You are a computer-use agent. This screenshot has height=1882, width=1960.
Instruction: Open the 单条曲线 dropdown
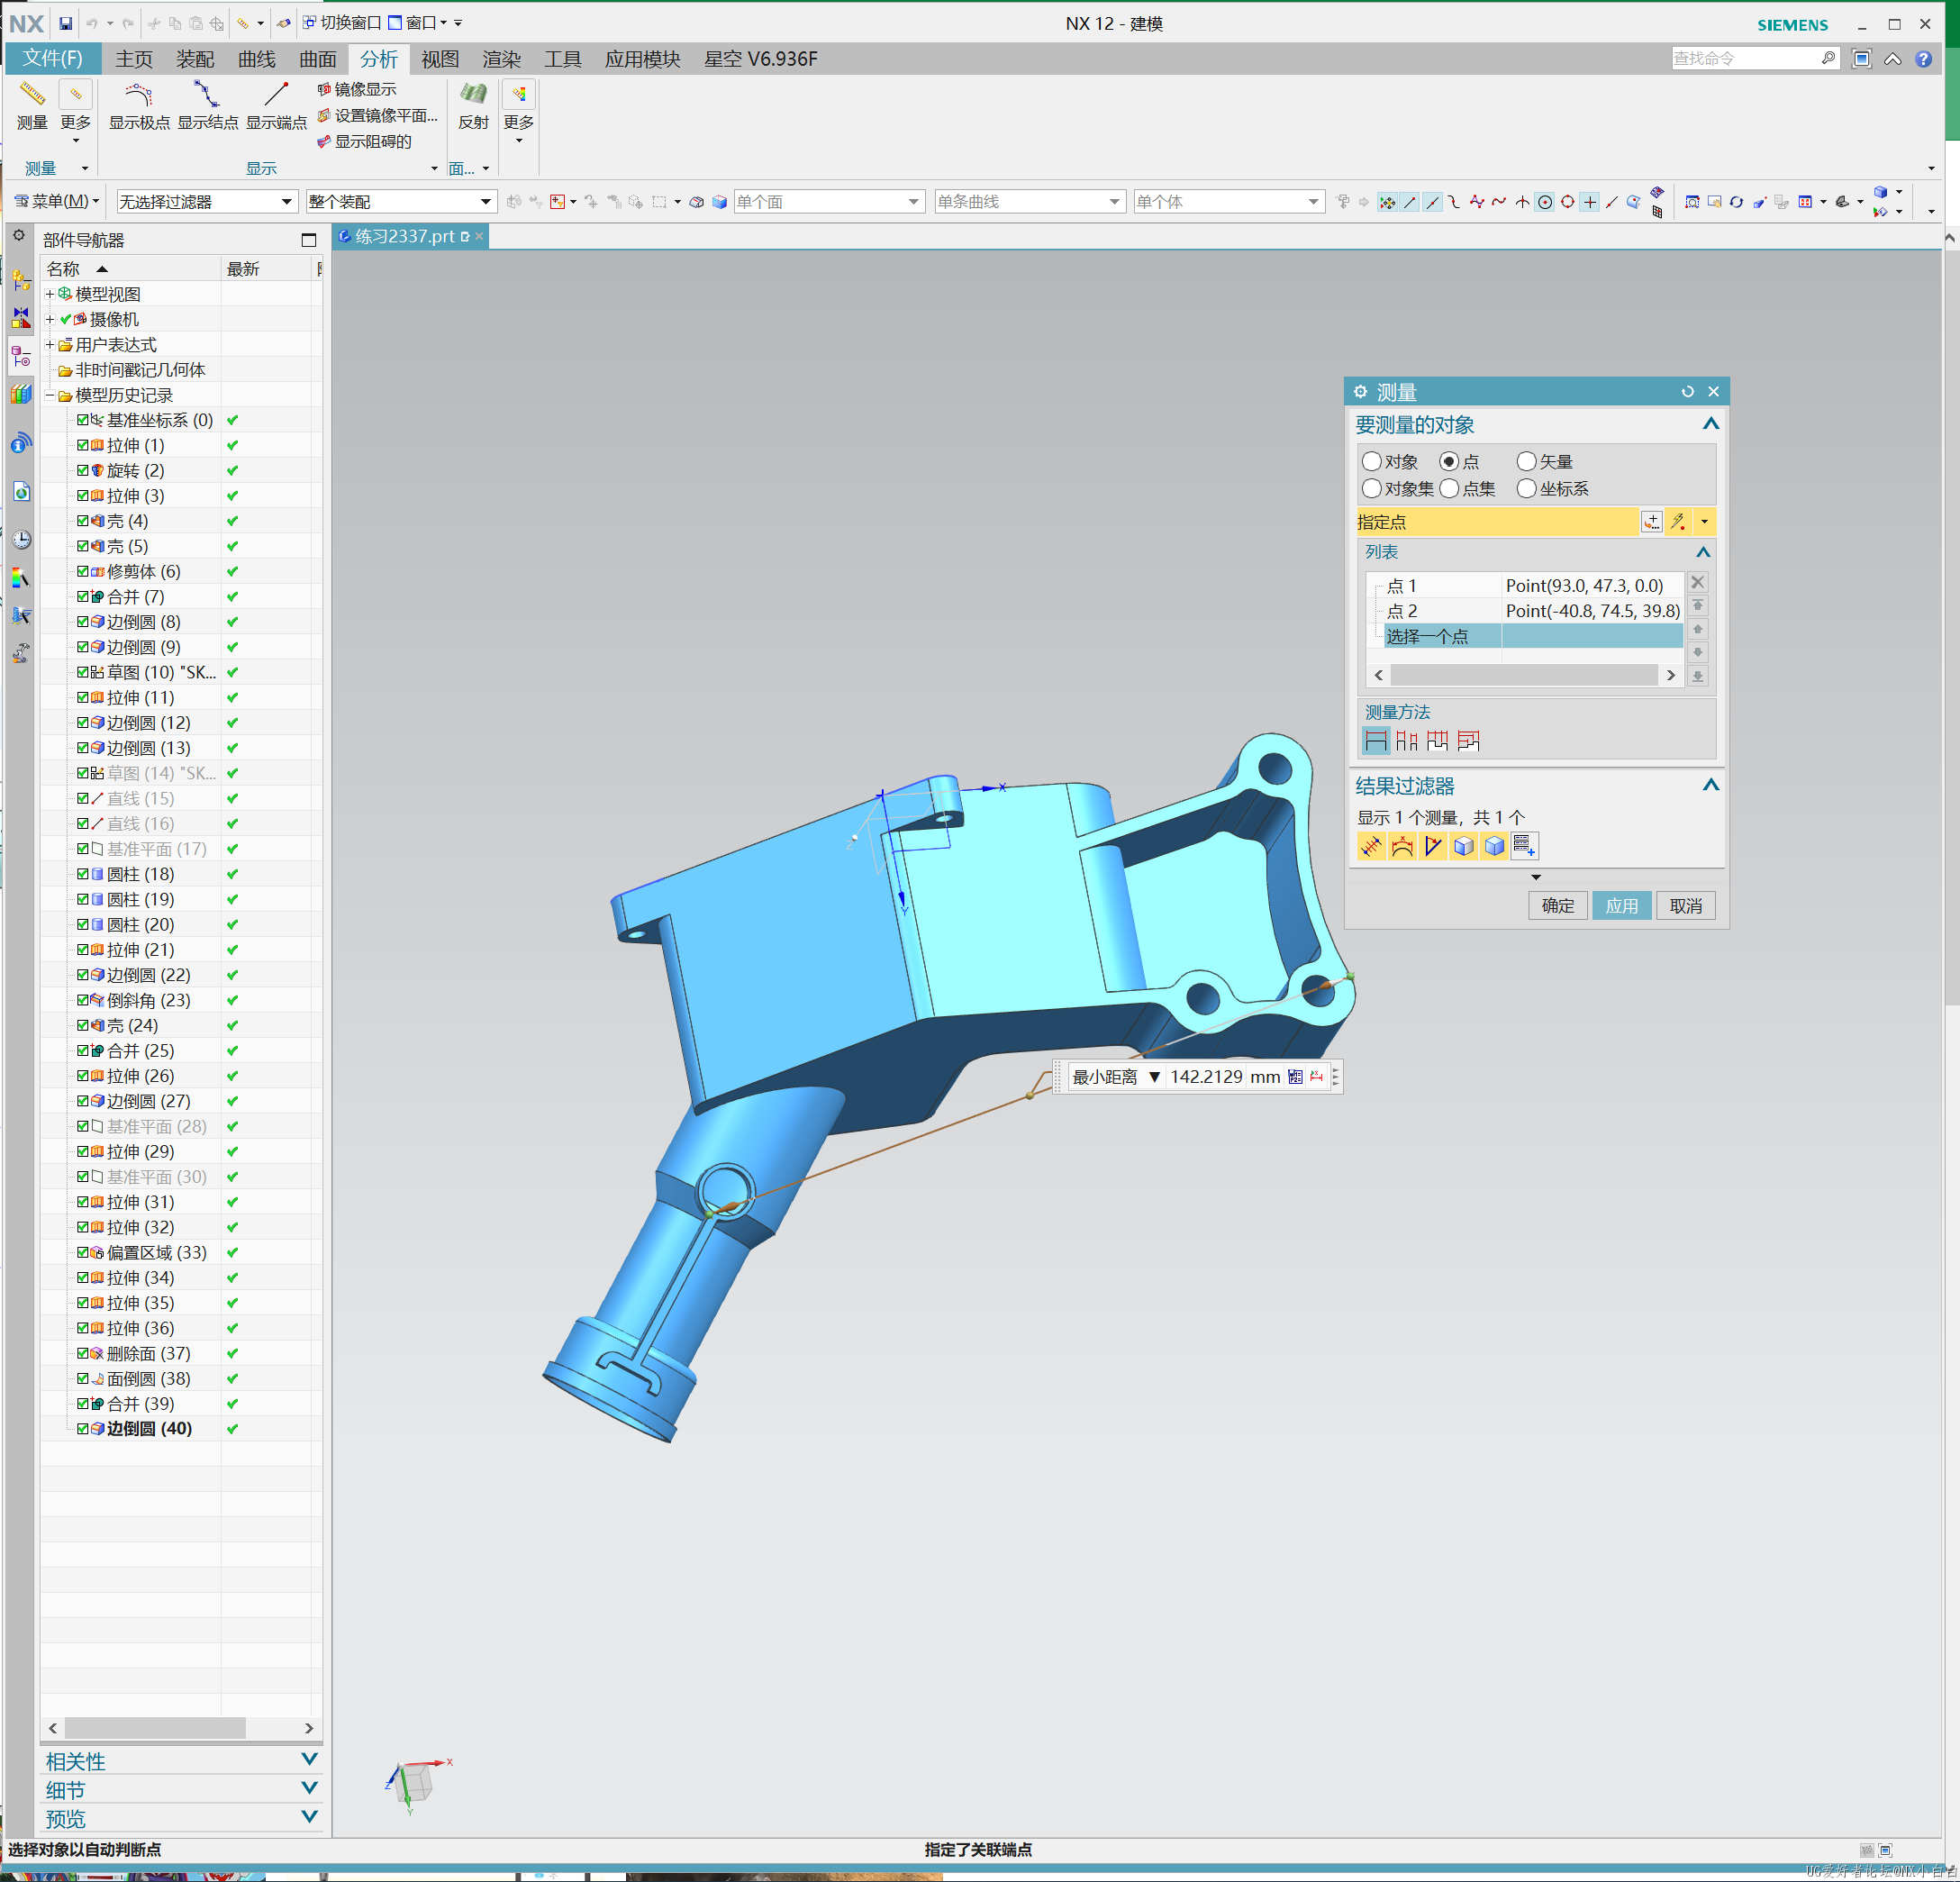(1029, 202)
